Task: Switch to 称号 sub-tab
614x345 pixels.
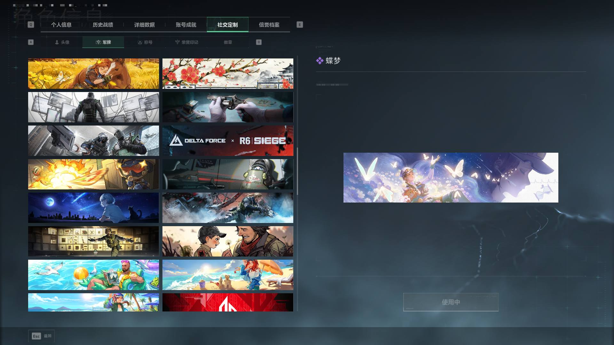Action: 145,42
